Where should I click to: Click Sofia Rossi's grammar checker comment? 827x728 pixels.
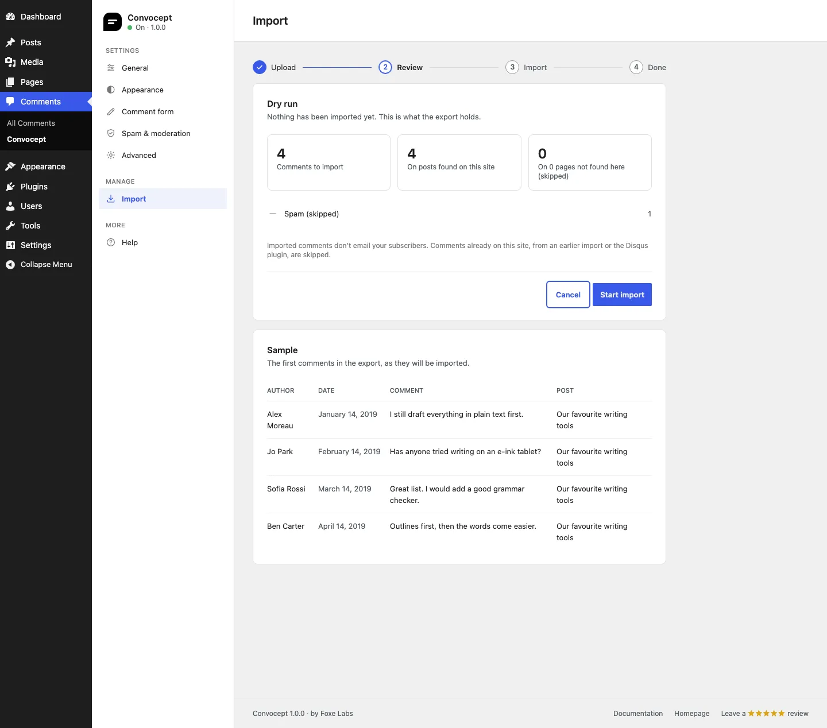457,494
